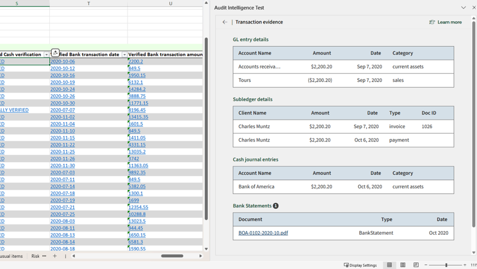This screenshot has width=477, height=269.
Task: Click the floating sparkle icon above column T
Action: 55,53
